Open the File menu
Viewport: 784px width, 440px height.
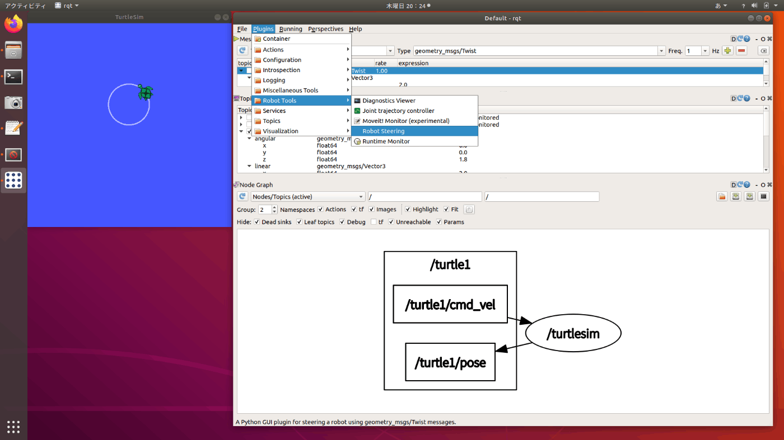point(242,29)
